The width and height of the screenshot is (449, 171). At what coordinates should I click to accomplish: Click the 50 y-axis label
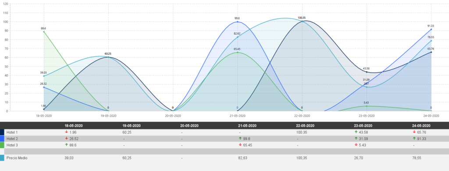pos(6,66)
